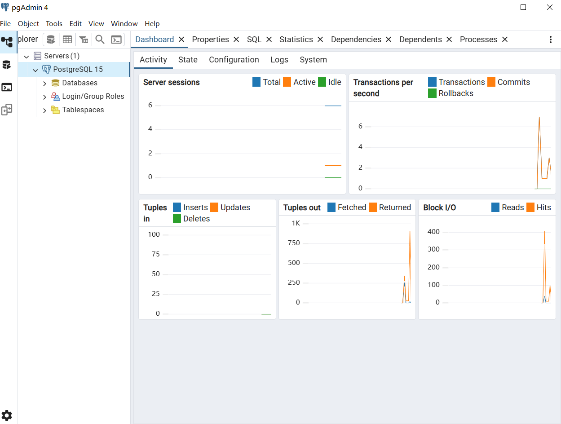This screenshot has height=424, width=561.
Task: Select the Tablespaces tree row
Action: click(74, 110)
